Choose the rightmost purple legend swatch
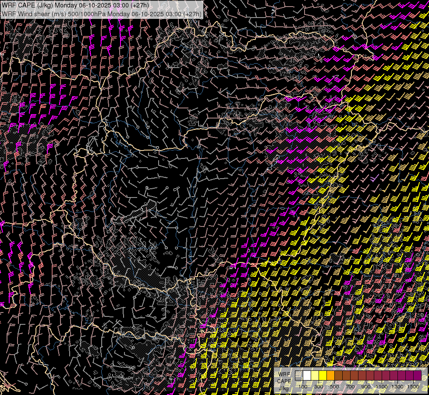Viewport: 429px width, 395px height. point(418,376)
